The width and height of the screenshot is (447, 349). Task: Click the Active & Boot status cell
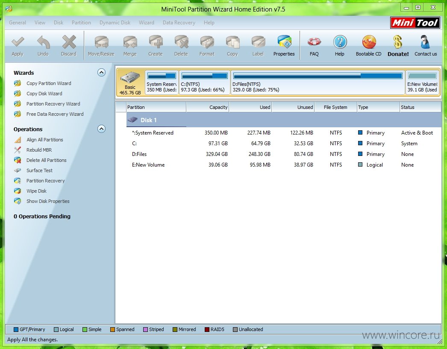tap(417, 133)
